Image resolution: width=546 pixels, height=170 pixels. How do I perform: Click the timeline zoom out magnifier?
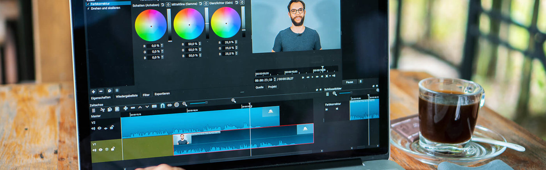pyautogui.click(x=185, y=104)
